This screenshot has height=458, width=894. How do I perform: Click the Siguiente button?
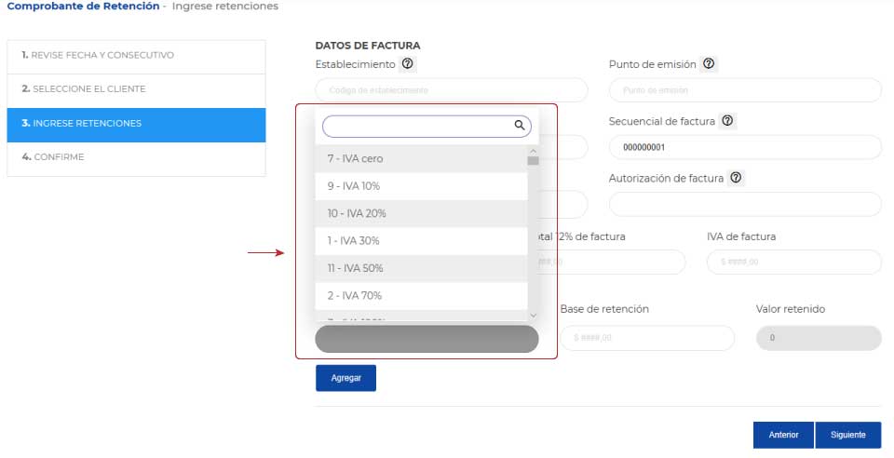point(847,435)
